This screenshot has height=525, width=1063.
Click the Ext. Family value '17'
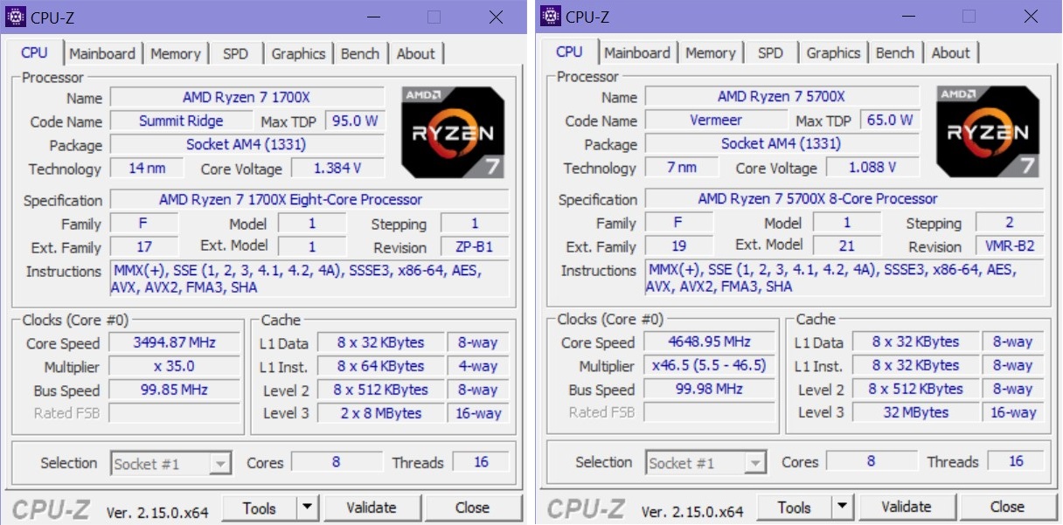point(144,247)
